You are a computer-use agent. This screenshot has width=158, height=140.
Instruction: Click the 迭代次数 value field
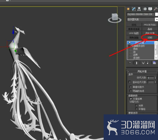pos(150,78)
